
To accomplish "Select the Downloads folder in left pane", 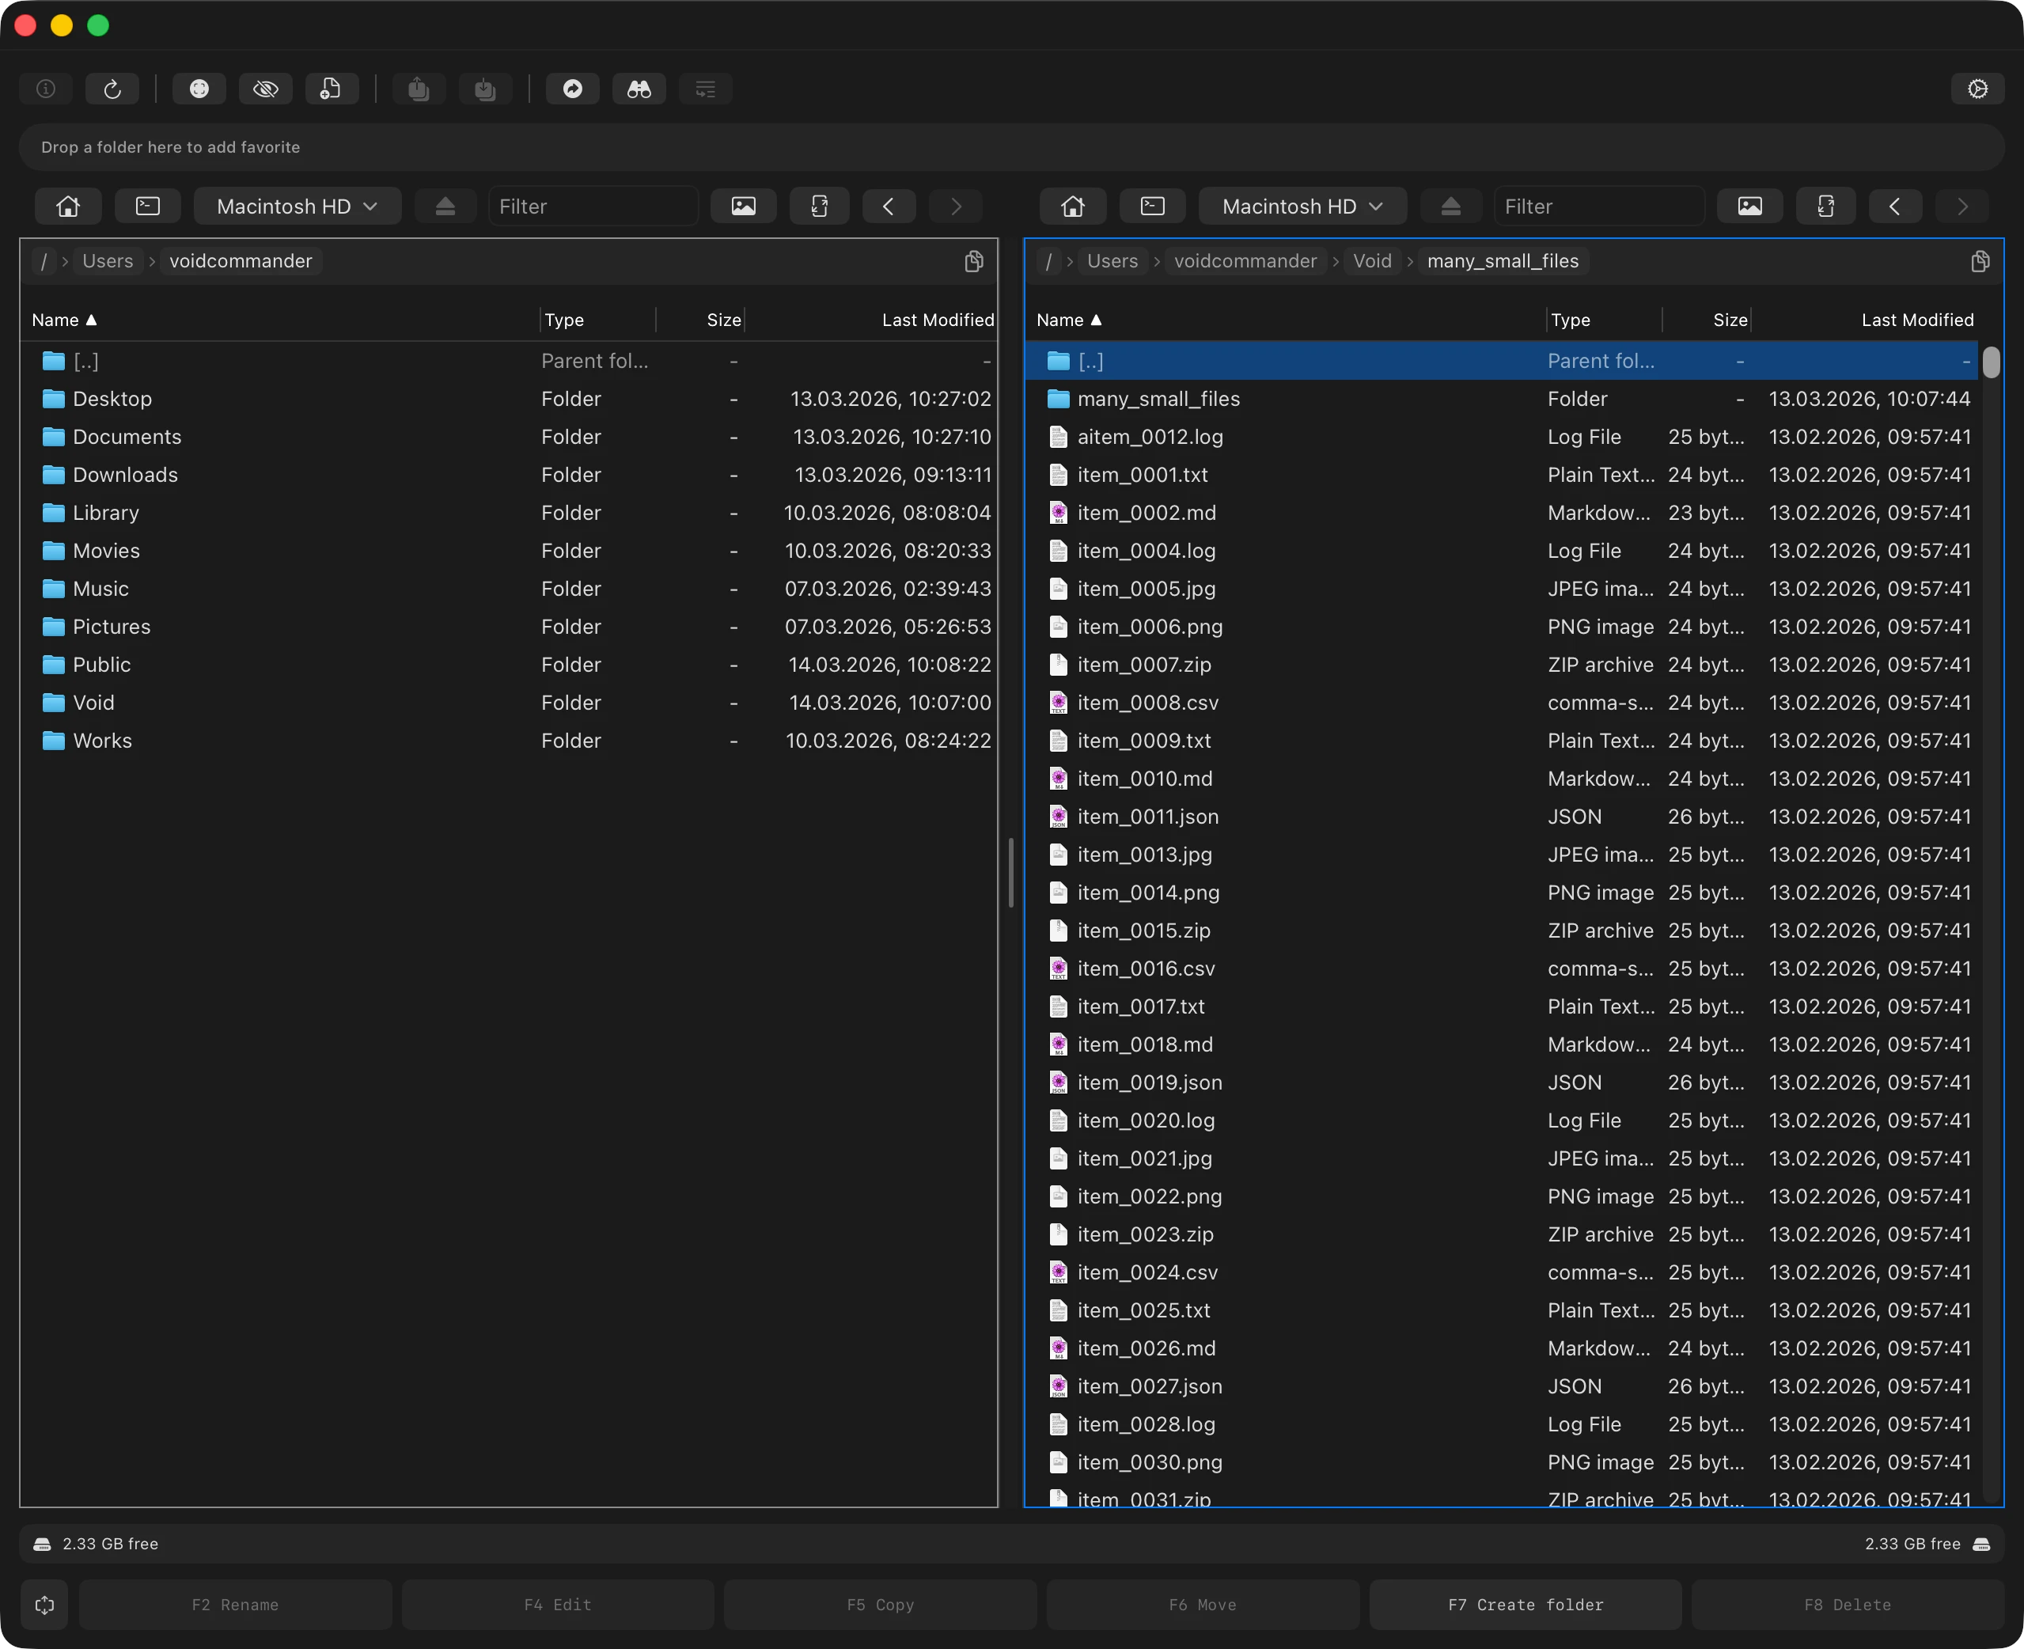I will (124, 475).
